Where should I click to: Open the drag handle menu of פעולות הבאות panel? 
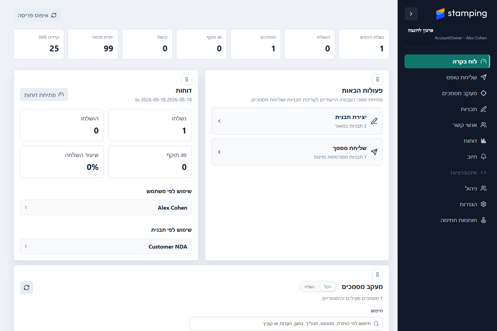(x=378, y=79)
